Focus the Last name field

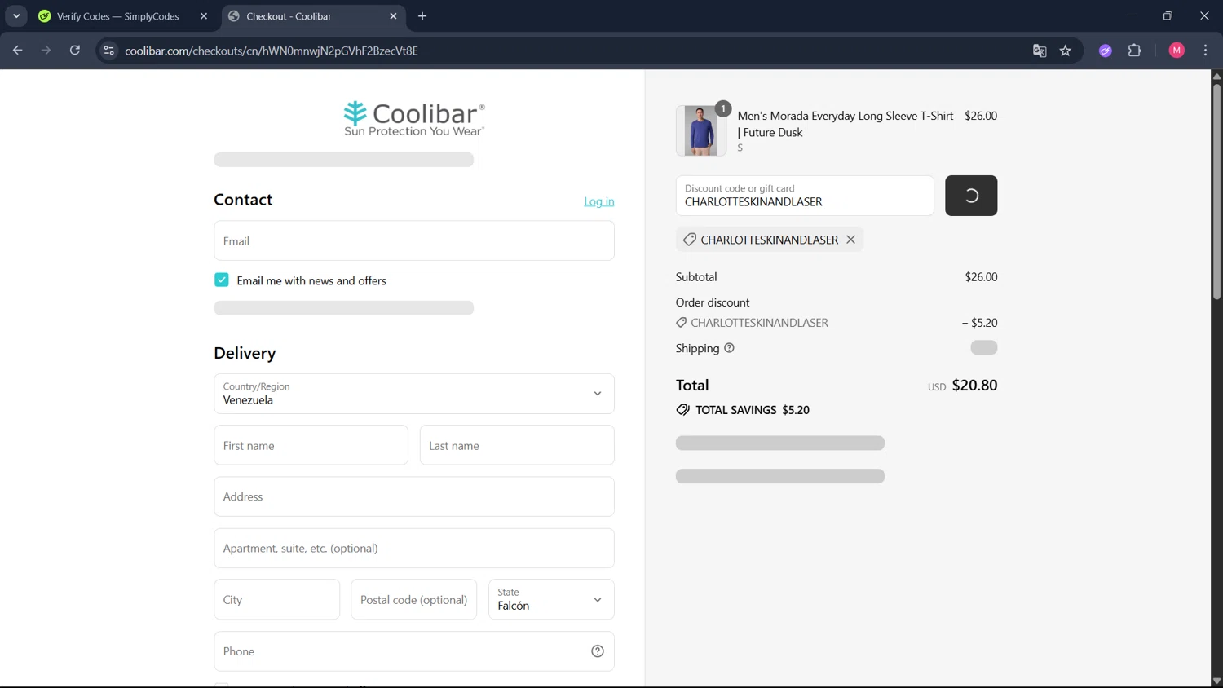(x=517, y=445)
